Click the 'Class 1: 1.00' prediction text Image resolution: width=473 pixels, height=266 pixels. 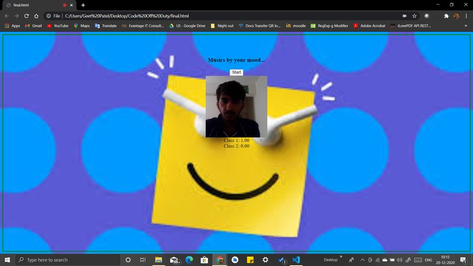click(x=236, y=140)
